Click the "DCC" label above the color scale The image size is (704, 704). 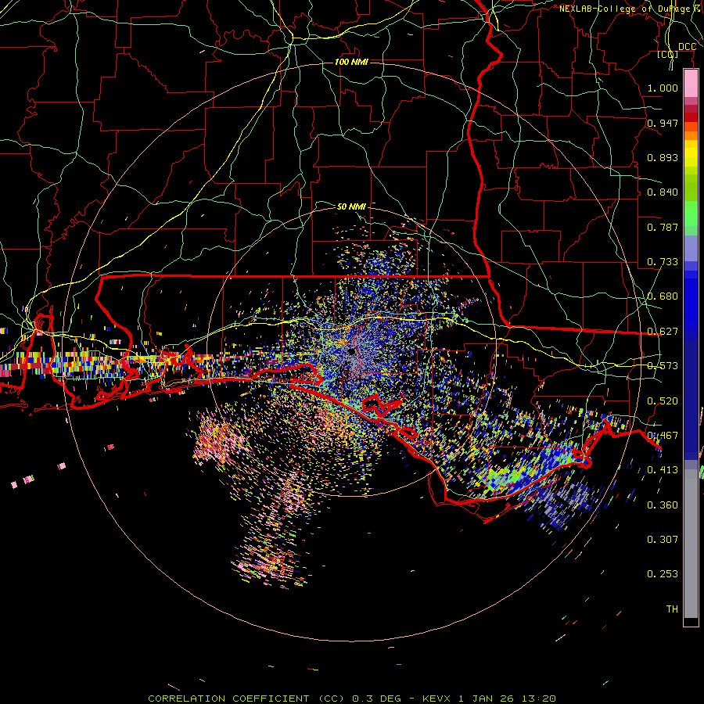click(x=687, y=47)
